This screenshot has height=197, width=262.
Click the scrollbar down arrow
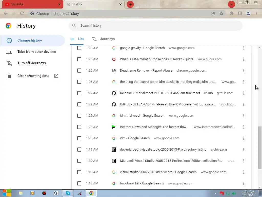(260, 187)
